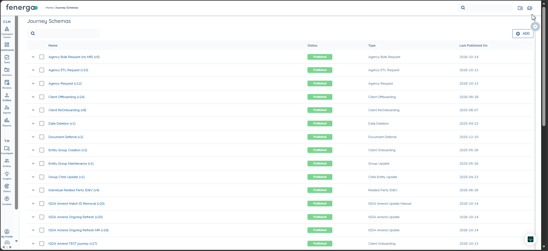Screen dimensions: 548x251
Task: Open Escalate in the sidebar
Action: [7, 201]
